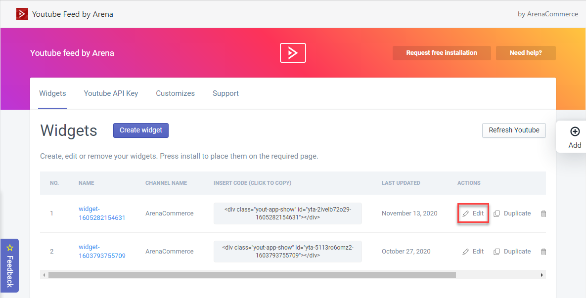The image size is (586, 298).
Task: Click the white play logo in banner
Action: pos(293,53)
